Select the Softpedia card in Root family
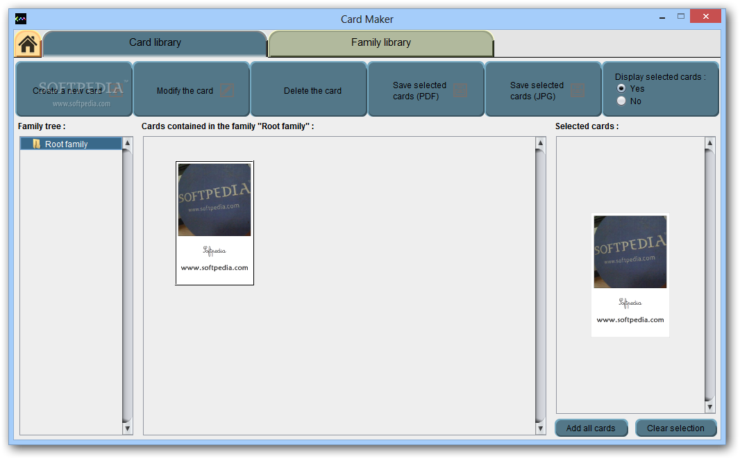Viewport: 740px width, 459px height. pyautogui.click(x=215, y=223)
